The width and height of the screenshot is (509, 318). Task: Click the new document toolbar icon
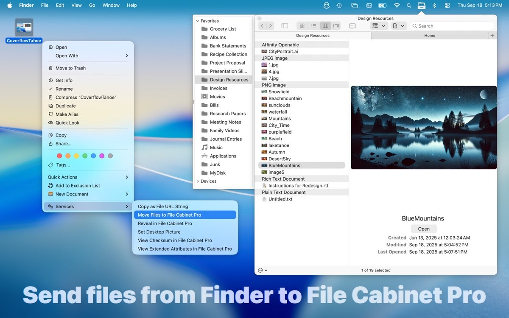tap(396, 26)
